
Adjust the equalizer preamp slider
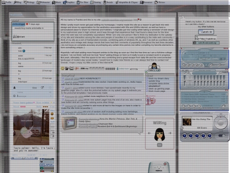pyautogui.click(x=185, y=81)
